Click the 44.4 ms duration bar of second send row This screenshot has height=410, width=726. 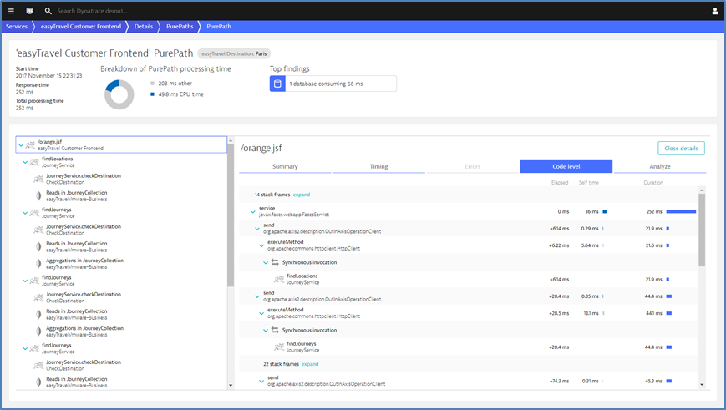point(669,296)
